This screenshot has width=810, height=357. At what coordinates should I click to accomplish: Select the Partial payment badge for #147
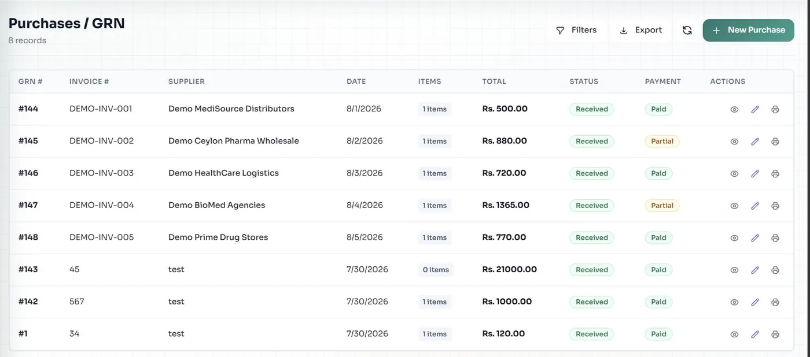tap(662, 205)
